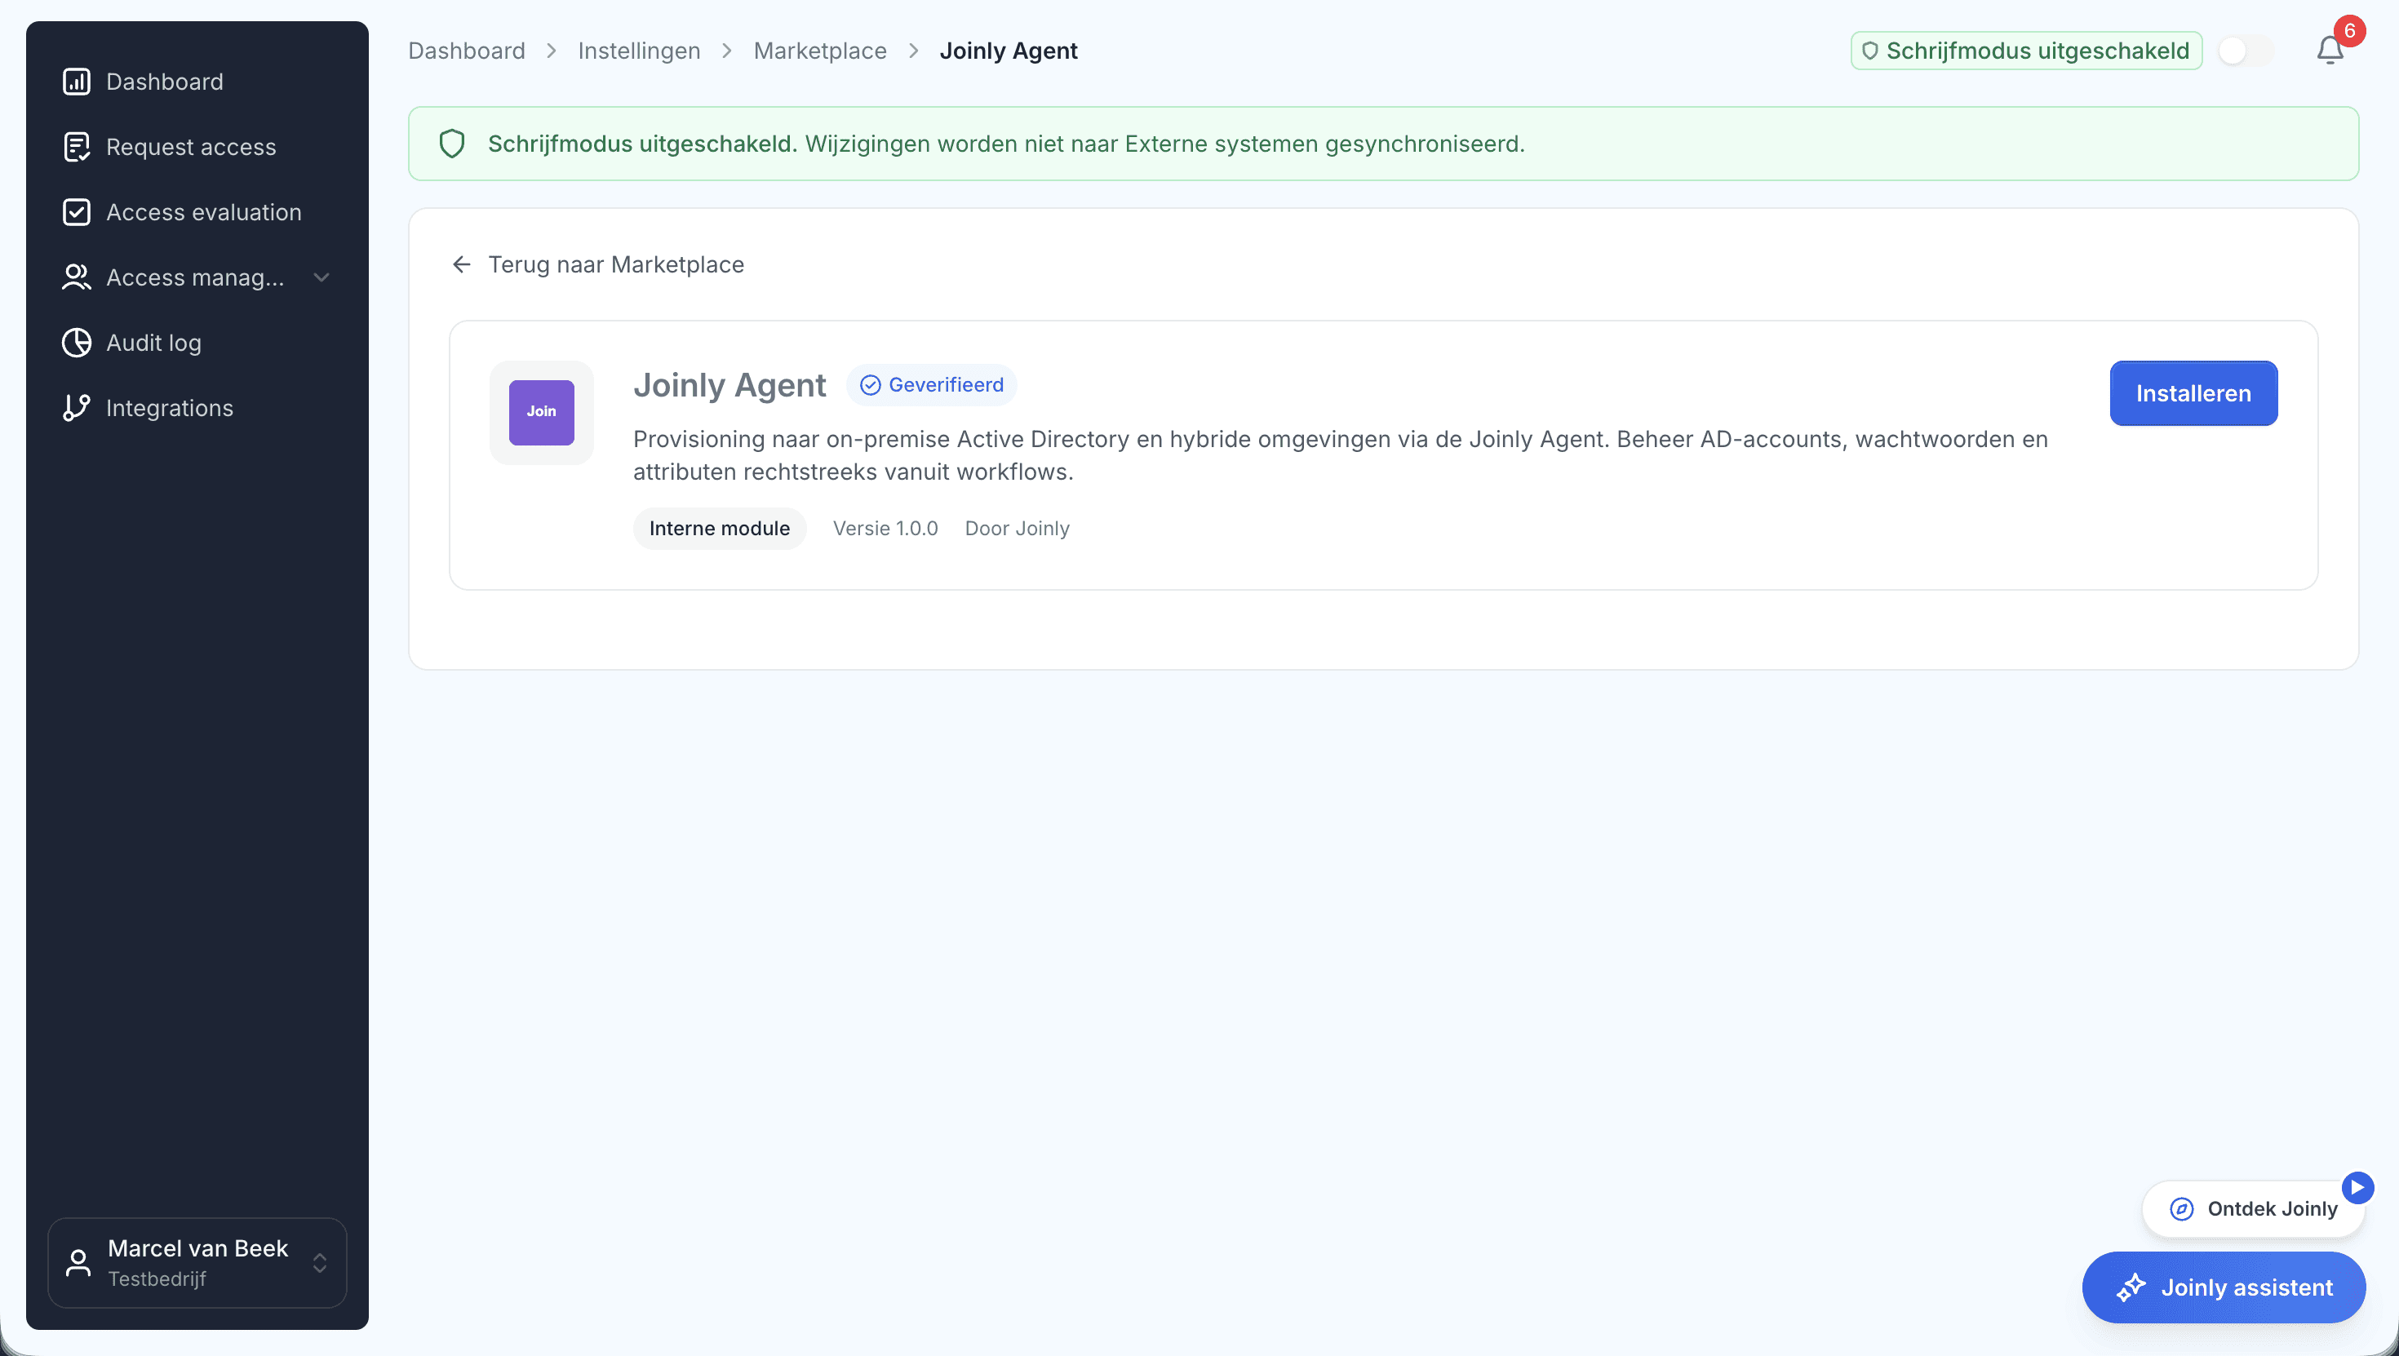Screen dimensions: 2399x1356
Task: Click the Marcel van Beek user name
Action: [197, 1248]
